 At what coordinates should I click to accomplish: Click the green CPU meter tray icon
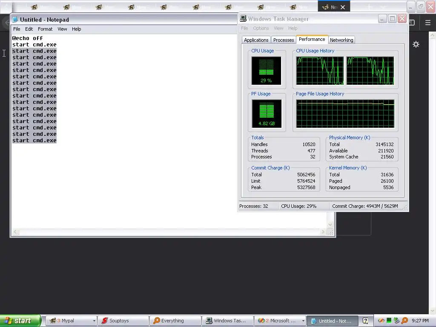(x=389, y=320)
